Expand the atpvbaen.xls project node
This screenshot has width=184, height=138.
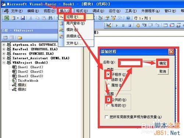tap(4, 45)
